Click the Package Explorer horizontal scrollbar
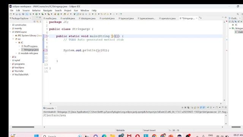 (x=23, y=127)
